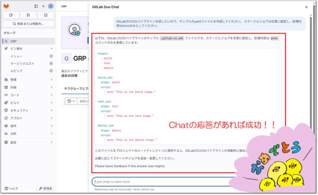The width and height of the screenshot is (318, 195).
Task: Click 'Please leave feedback' message text
Action: click(x=130, y=166)
